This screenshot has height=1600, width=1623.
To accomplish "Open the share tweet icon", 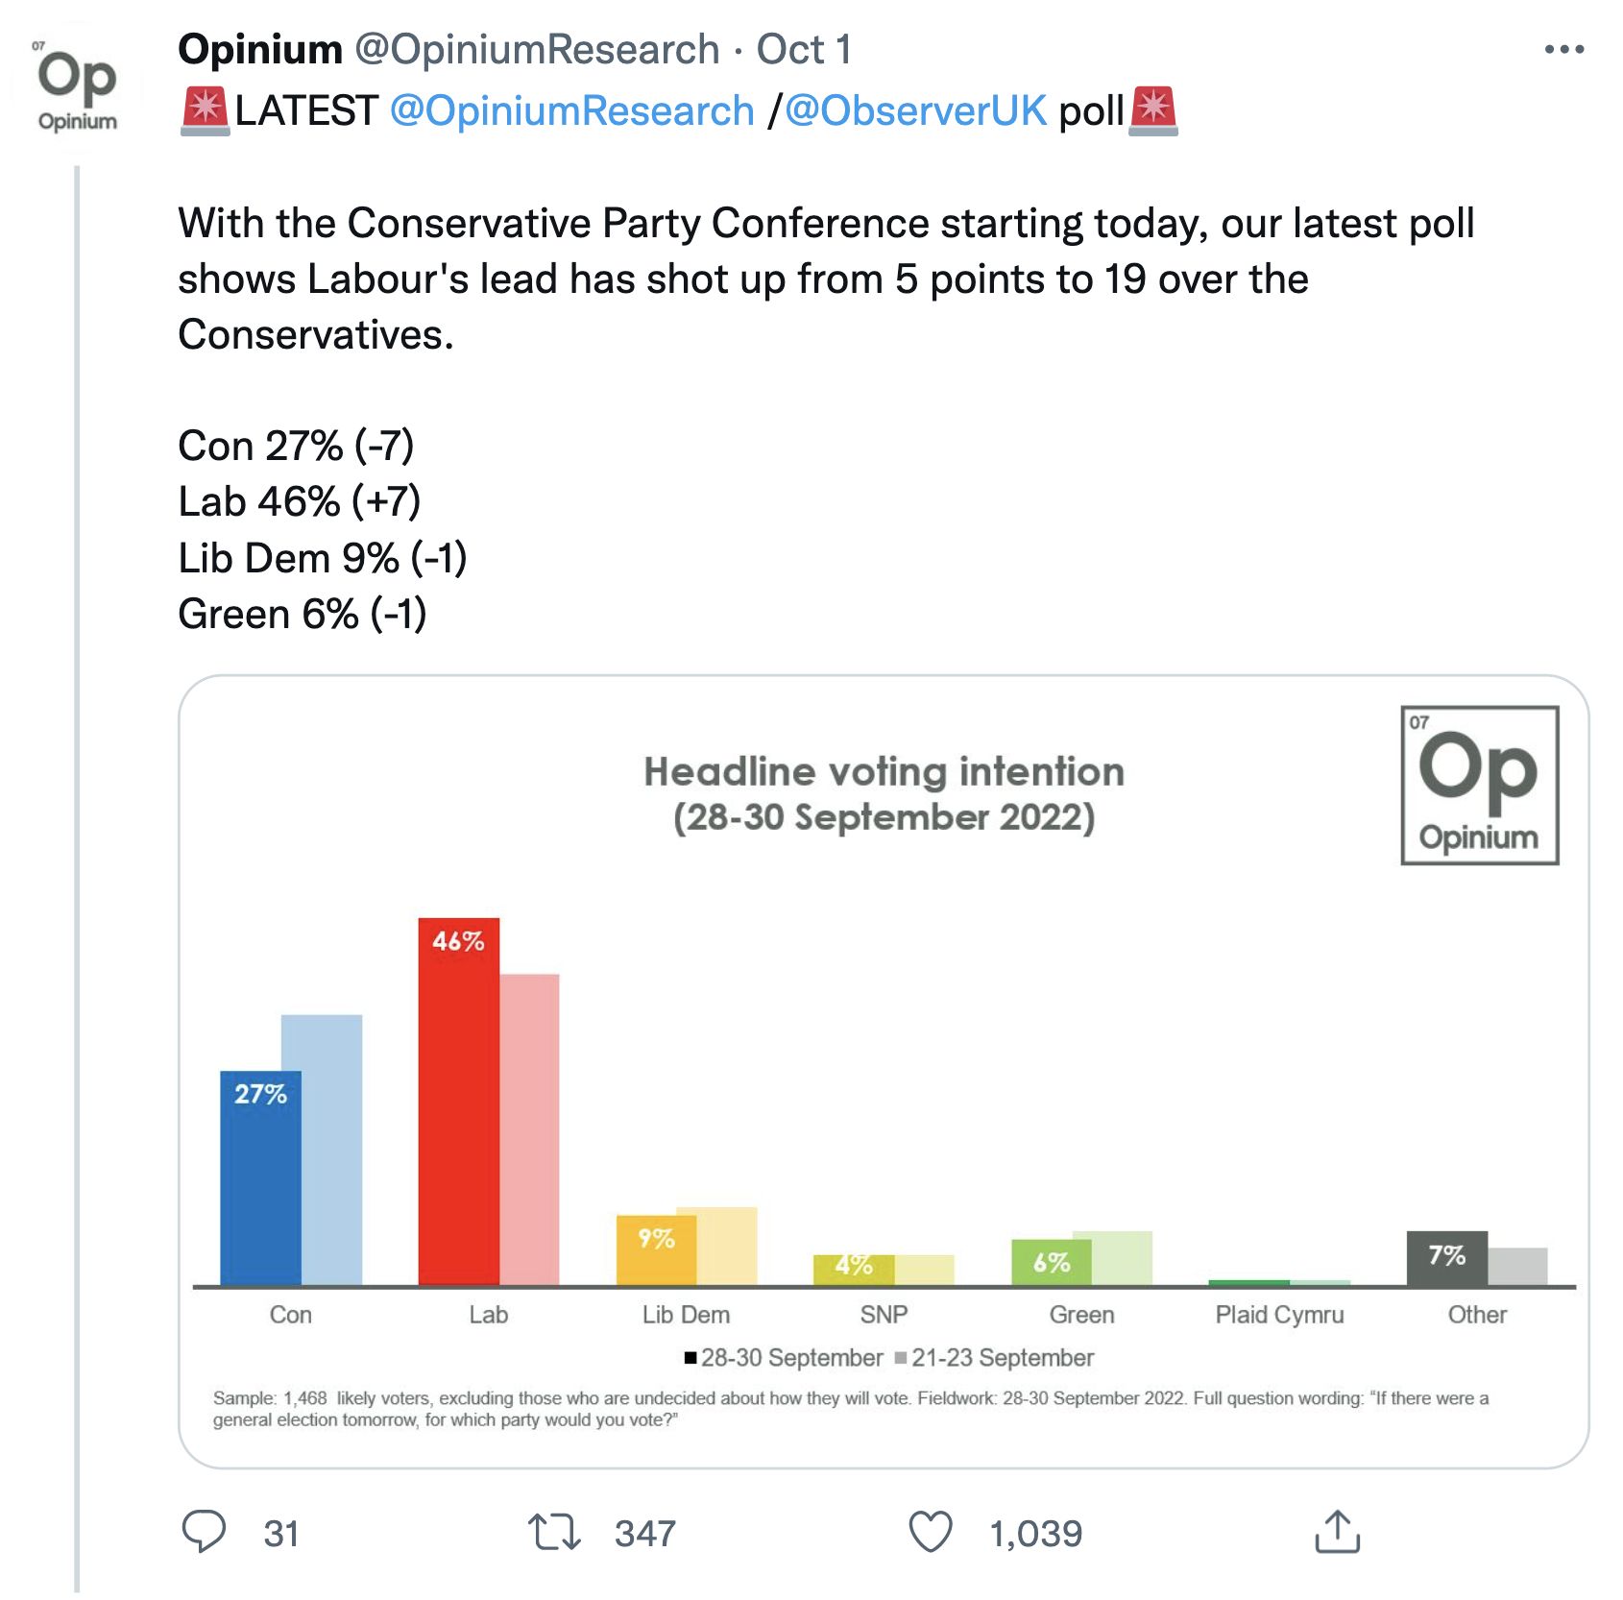I will [1337, 1532].
